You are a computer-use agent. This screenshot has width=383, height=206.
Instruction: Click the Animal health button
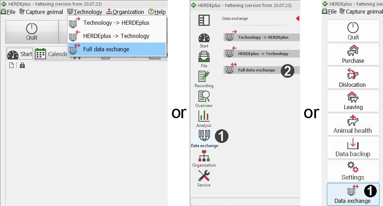(x=353, y=124)
